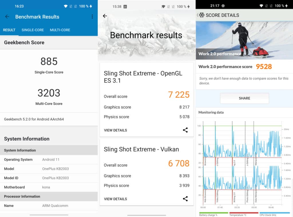View details for the Vulkan test
Image resolution: width=293 pixels, height=217 pixels.
(115, 199)
